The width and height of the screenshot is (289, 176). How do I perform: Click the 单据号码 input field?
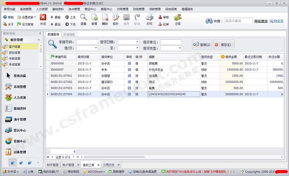[x=87, y=42]
